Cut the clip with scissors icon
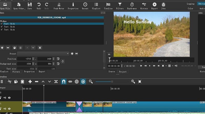The height and width of the screenshot is (114, 205). (9, 82)
